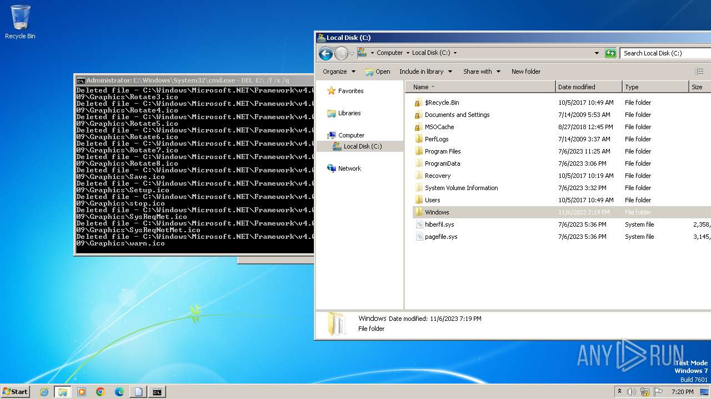The height and width of the screenshot is (399, 711).
Task: Click Computer in the address breadcrumb
Action: coord(389,53)
